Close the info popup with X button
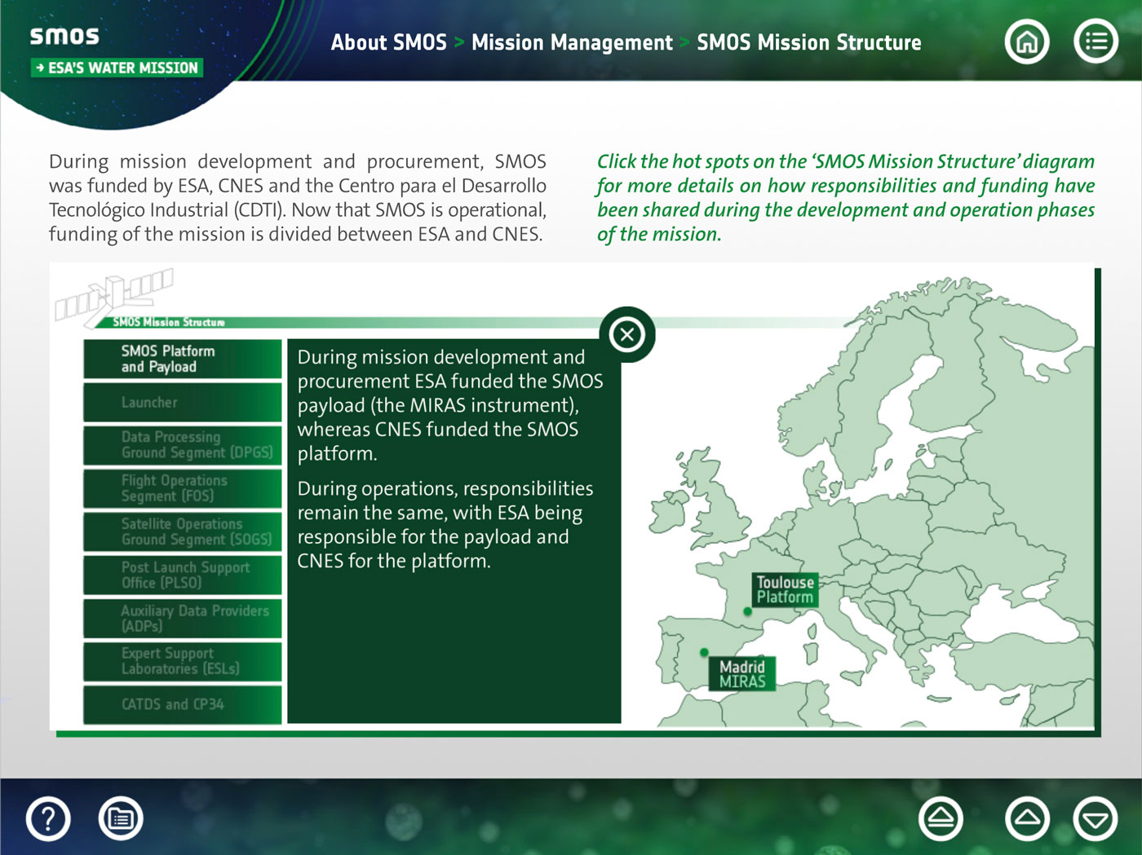 click(626, 334)
